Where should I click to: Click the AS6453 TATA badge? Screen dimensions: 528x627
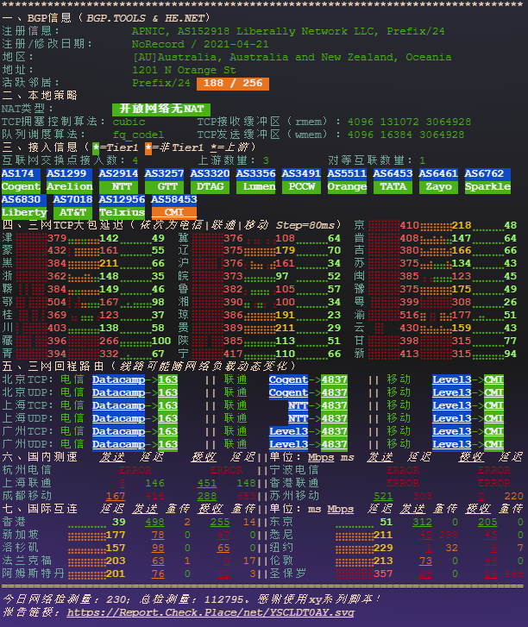(393, 181)
